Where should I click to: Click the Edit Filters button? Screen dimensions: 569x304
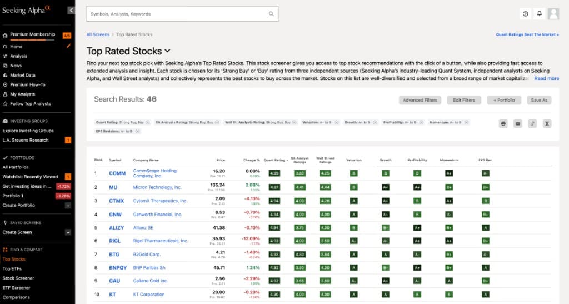pos(464,100)
